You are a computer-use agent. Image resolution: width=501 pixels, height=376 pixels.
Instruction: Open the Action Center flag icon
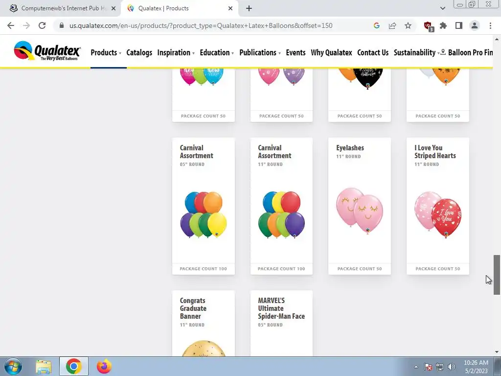pos(428,367)
